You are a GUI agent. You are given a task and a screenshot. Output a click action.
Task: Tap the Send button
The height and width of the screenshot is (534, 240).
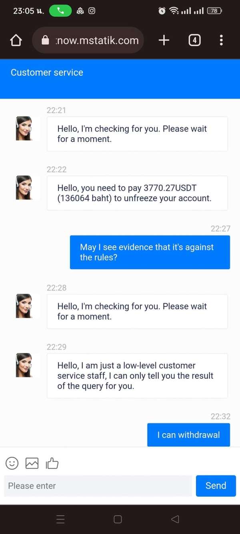[216, 486]
